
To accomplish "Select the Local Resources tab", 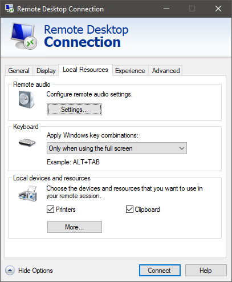I will [86, 70].
